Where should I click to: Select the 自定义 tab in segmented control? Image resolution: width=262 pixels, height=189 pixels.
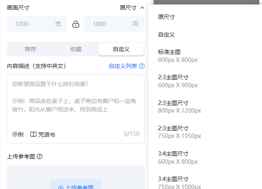[x=121, y=49]
